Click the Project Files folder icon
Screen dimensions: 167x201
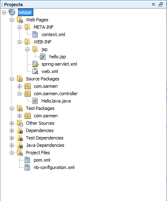[x=20, y=153]
